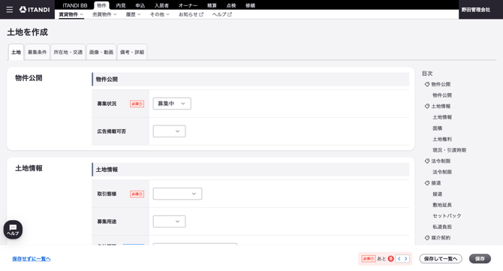Image resolution: width=503 pixels, height=271 pixels.
Task: Expand the 履歴 submenu
Action: click(133, 14)
